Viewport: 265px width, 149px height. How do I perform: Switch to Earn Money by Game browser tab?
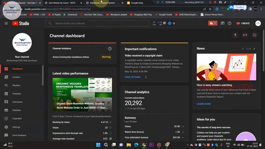(62, 3)
